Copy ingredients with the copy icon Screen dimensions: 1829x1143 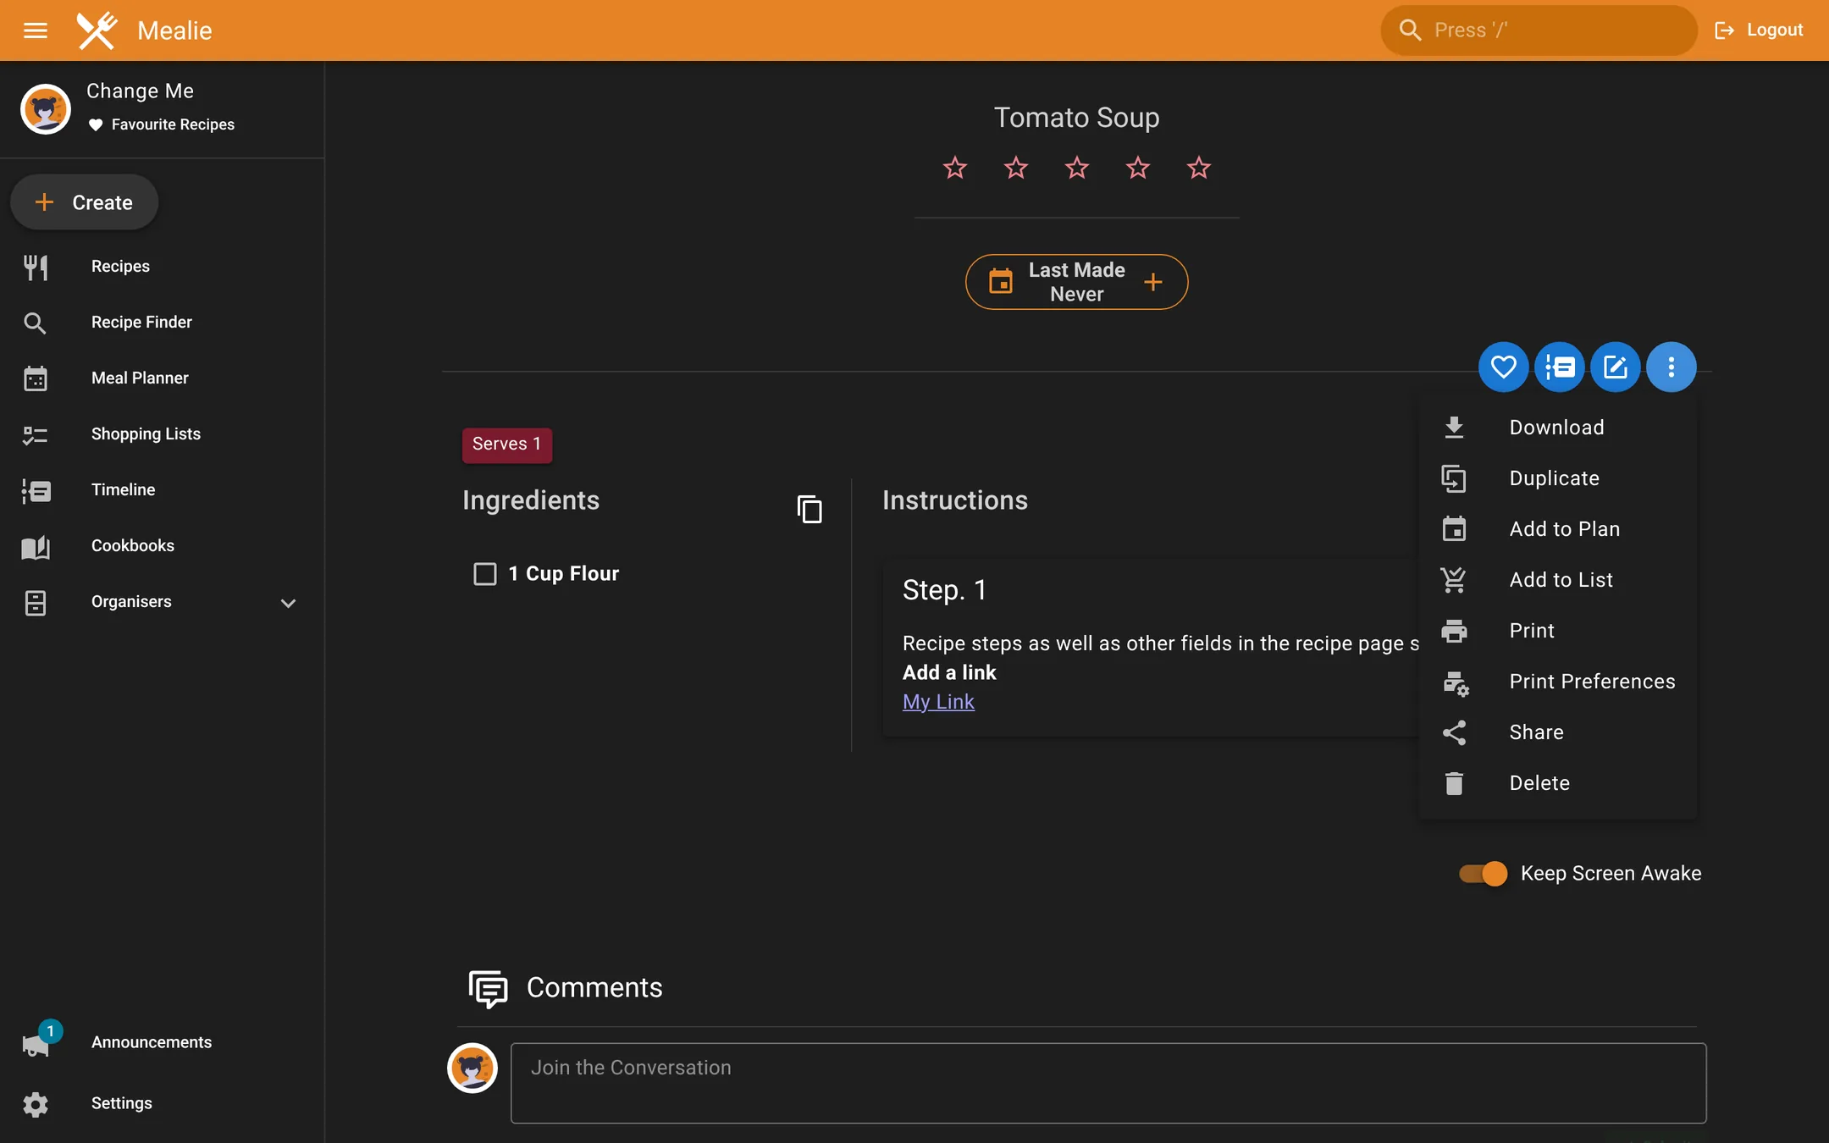pos(810,509)
